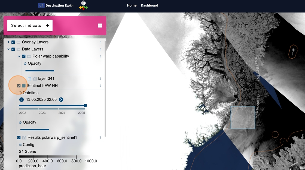Click the Config settings icon
The width and height of the screenshot is (305, 170).
click(20, 145)
